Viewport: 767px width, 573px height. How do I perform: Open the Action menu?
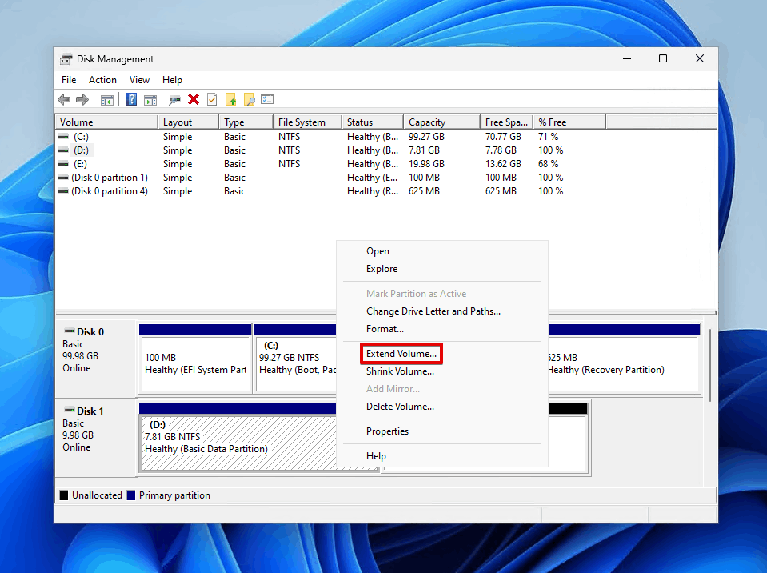coord(102,80)
